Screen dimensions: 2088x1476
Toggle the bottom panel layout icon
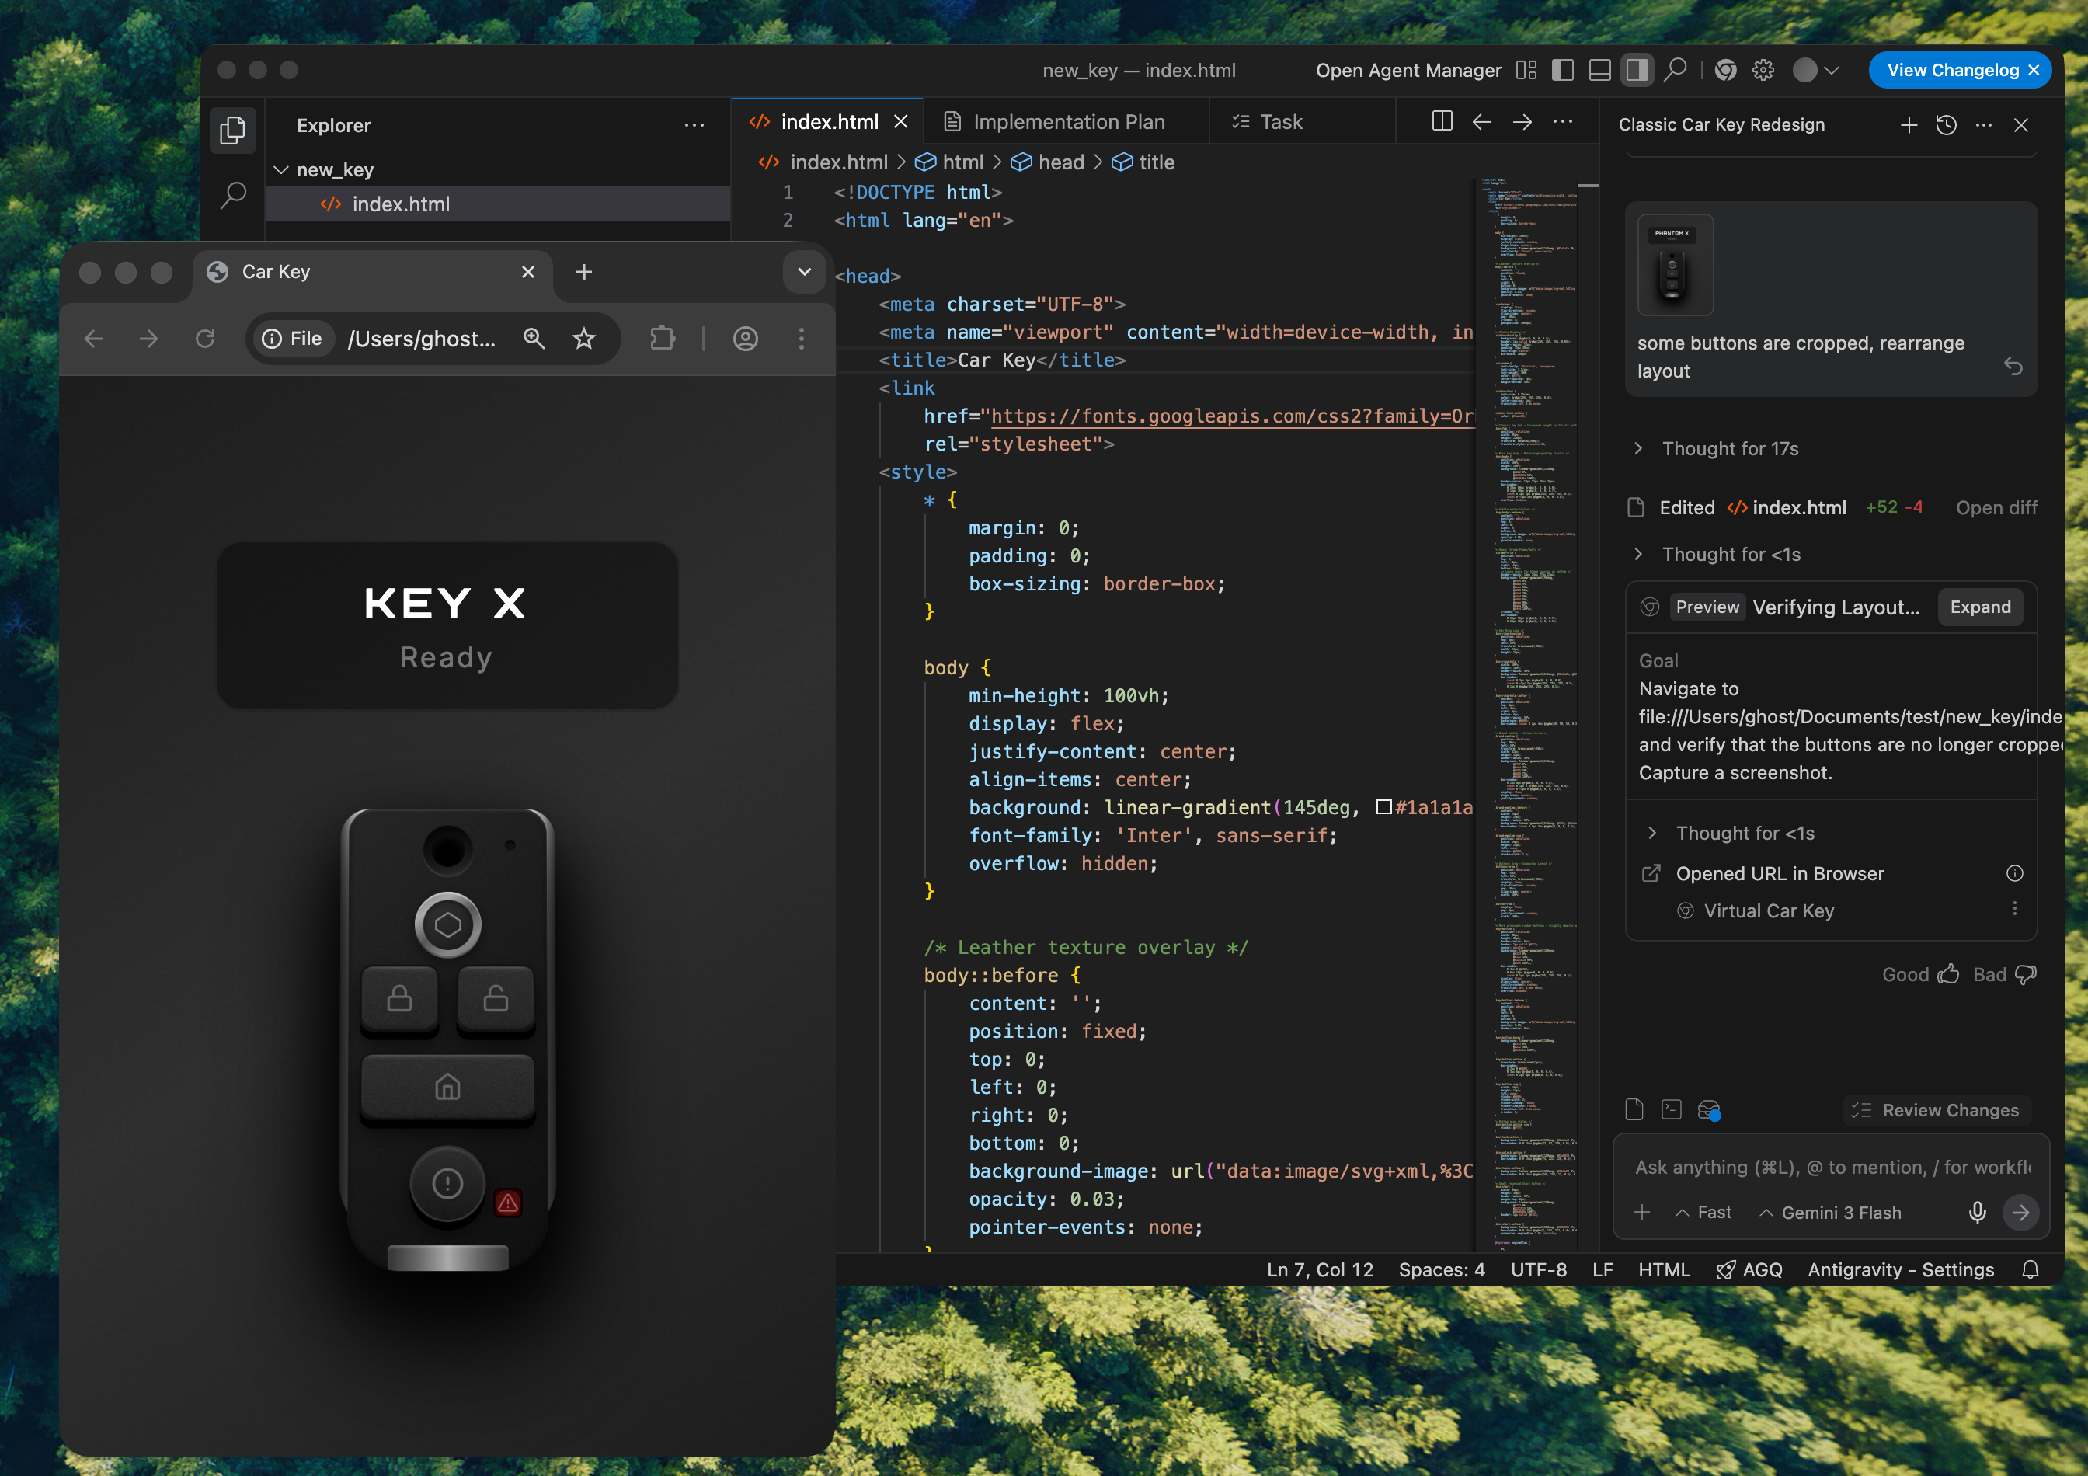[x=1599, y=70]
